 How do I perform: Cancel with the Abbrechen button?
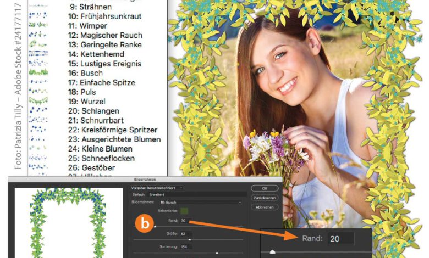[x=265, y=207]
